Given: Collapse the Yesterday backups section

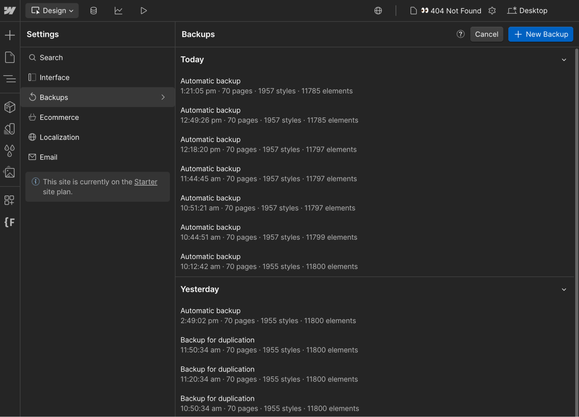Looking at the screenshot, I should (564, 289).
